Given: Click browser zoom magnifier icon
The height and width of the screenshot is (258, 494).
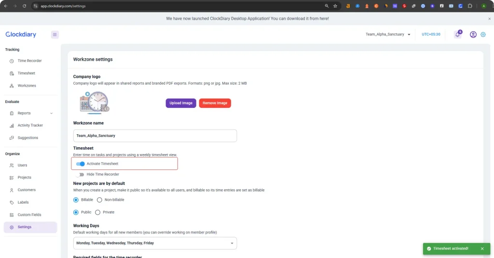Looking at the screenshot, I should click(x=327, y=6).
